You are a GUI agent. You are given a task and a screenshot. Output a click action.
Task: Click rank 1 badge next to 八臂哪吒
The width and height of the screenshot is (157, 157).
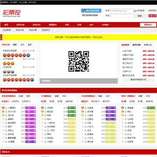point(3,108)
